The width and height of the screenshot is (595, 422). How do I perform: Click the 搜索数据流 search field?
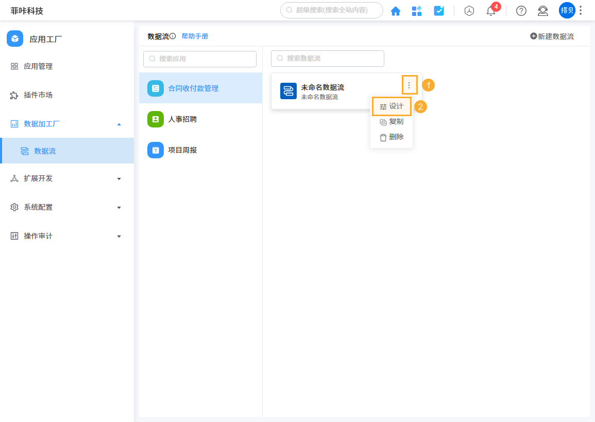pyautogui.click(x=328, y=59)
